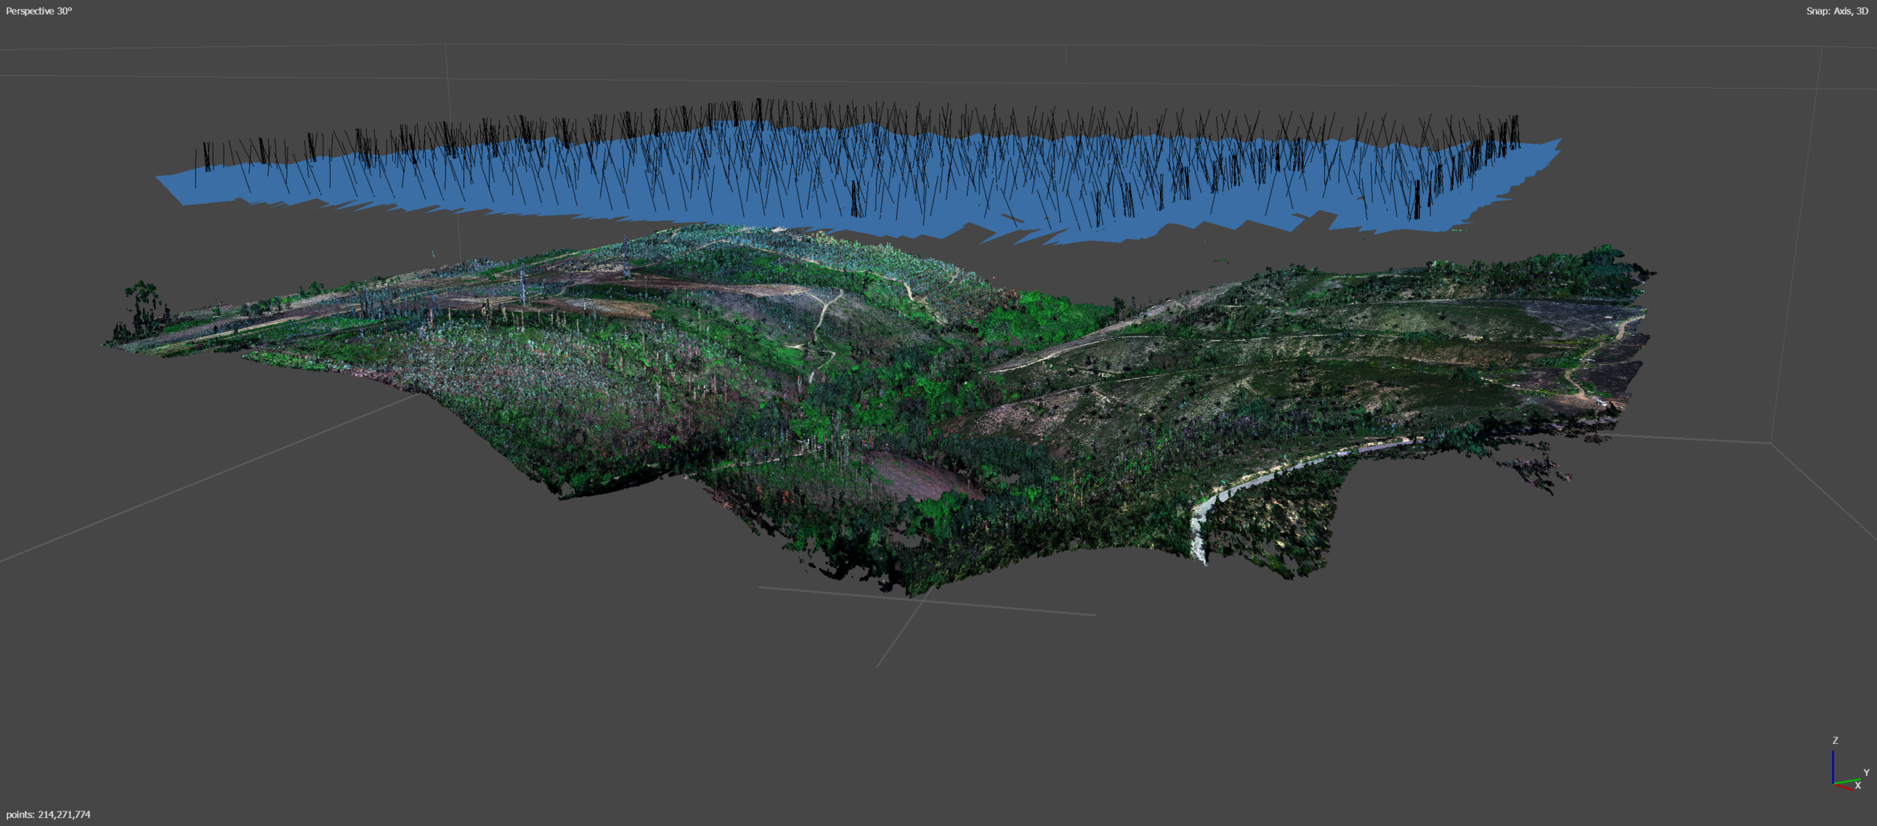Image resolution: width=1877 pixels, height=826 pixels.
Task: Click the bounding box corner at right side
Action: (1771, 443)
